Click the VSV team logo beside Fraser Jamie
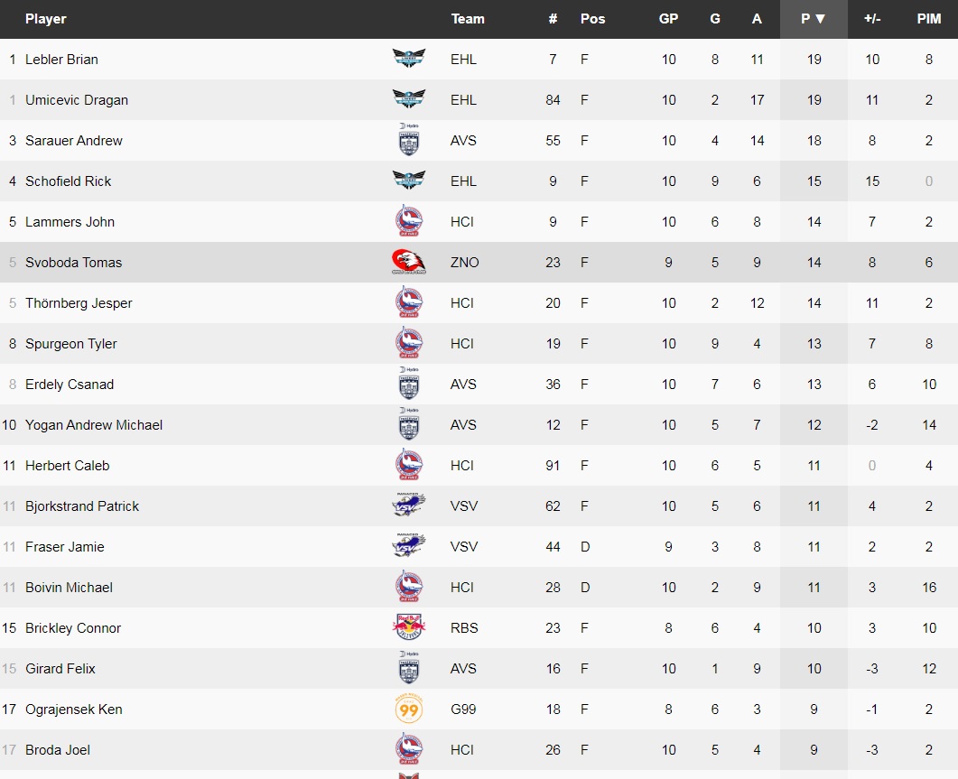958x779 pixels. [x=409, y=547]
